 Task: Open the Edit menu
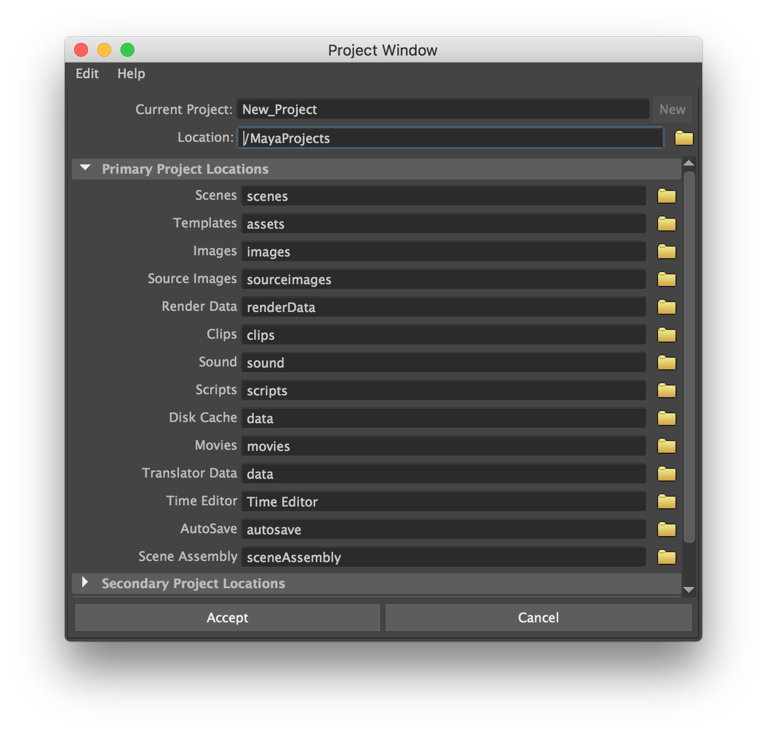[x=87, y=74]
